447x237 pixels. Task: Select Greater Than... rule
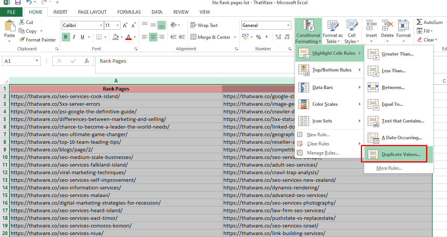click(399, 54)
